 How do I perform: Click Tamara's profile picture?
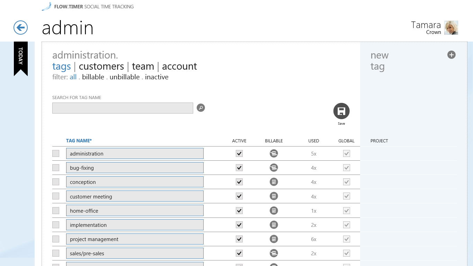pos(451,27)
